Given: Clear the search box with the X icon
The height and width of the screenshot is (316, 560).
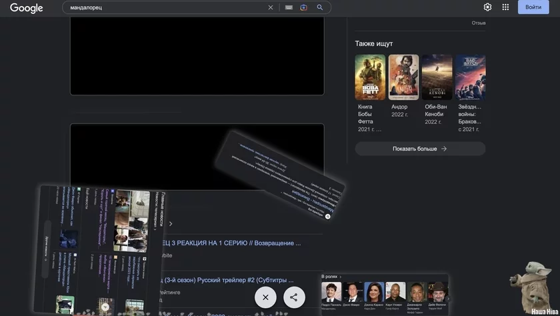Looking at the screenshot, I should [x=271, y=7].
